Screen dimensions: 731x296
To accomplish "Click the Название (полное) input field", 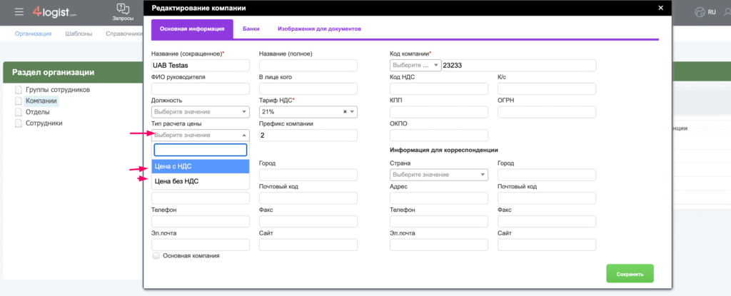I will (308, 66).
